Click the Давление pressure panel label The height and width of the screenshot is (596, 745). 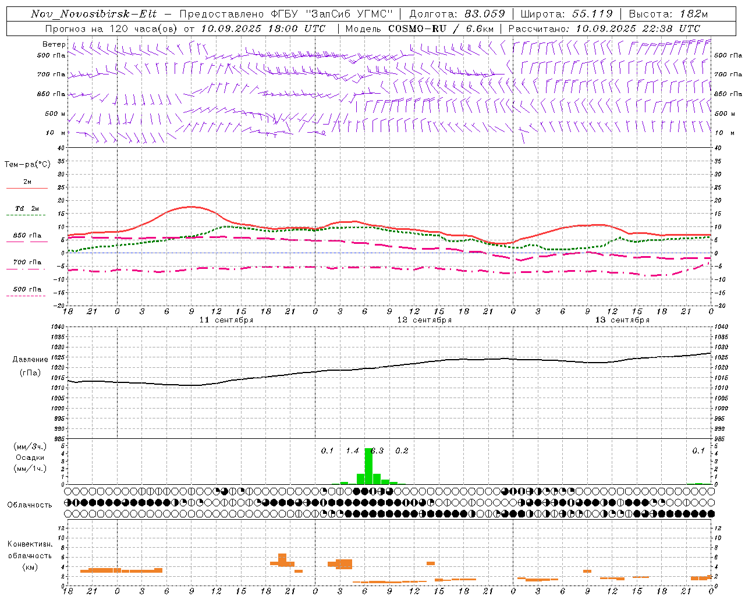click(x=30, y=360)
